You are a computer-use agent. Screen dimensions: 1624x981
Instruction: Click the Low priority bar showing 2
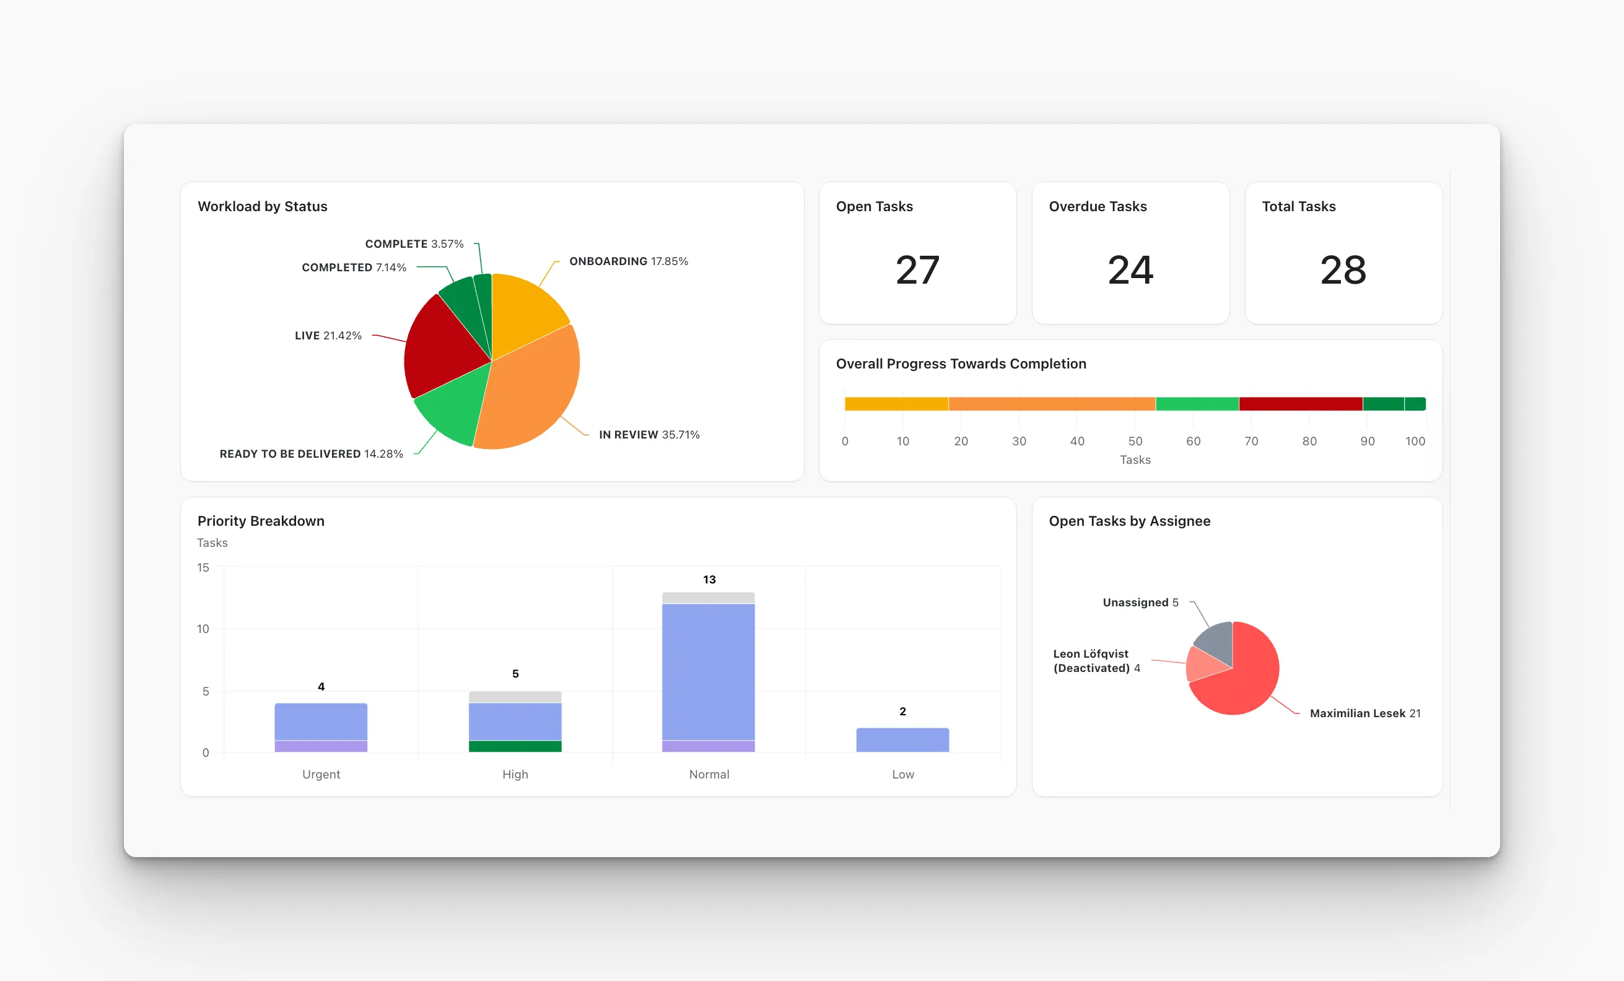[x=902, y=739]
